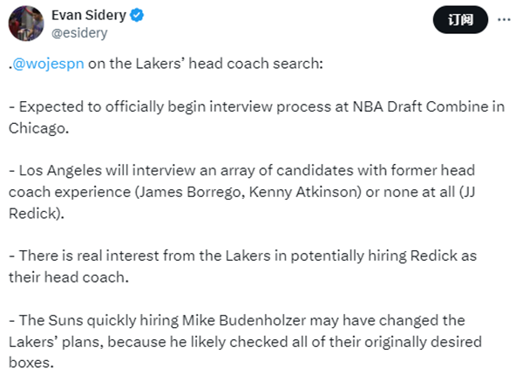The height and width of the screenshot is (375, 523).
Task: Open the @esidery handle link
Action: [79, 33]
